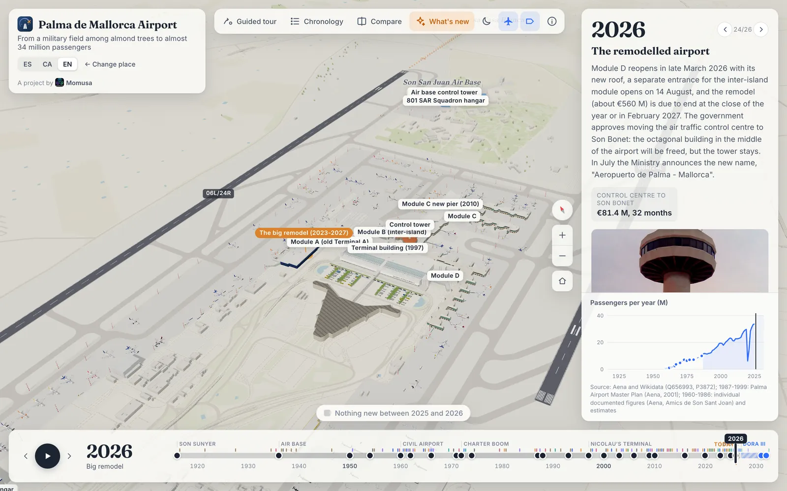Screen dimensions: 787x491
Task: Go to next year in side panel
Action: click(x=761, y=29)
